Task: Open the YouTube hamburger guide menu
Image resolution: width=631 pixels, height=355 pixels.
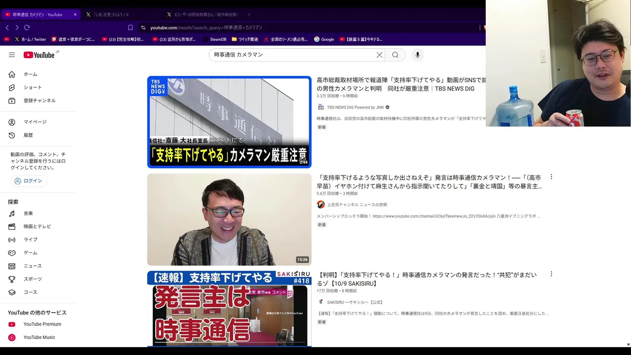Action: click(x=12, y=55)
